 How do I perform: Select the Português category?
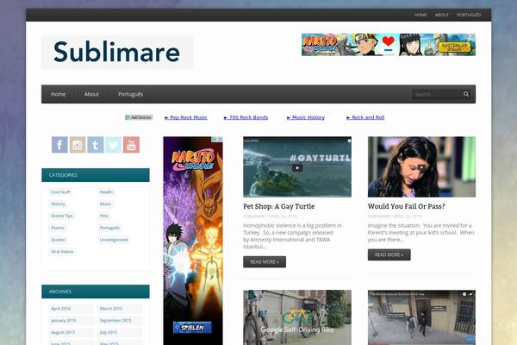(109, 228)
